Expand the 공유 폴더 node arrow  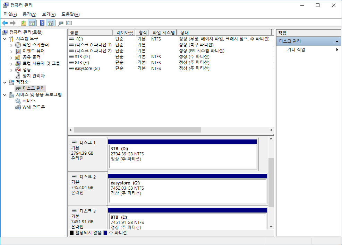(x=11, y=58)
